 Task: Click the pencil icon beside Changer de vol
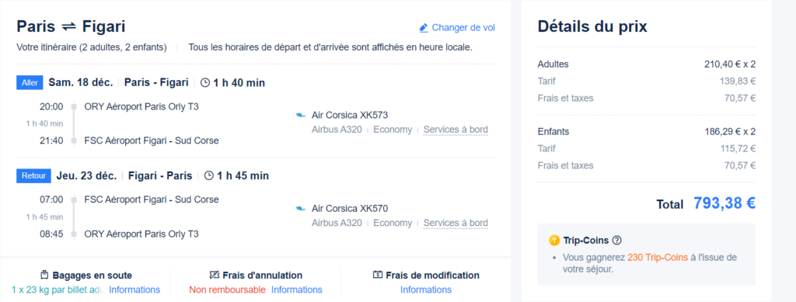click(x=424, y=28)
